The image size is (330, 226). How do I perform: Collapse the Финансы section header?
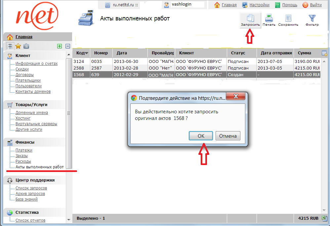25,142
